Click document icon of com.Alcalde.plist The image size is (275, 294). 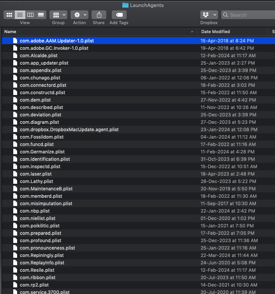15,56
